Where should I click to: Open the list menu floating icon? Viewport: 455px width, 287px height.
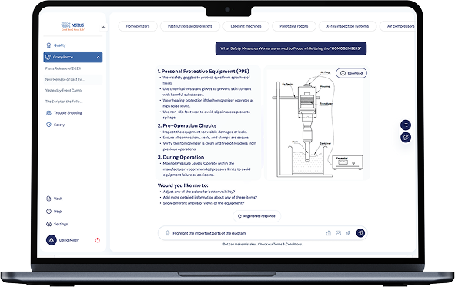406,125
